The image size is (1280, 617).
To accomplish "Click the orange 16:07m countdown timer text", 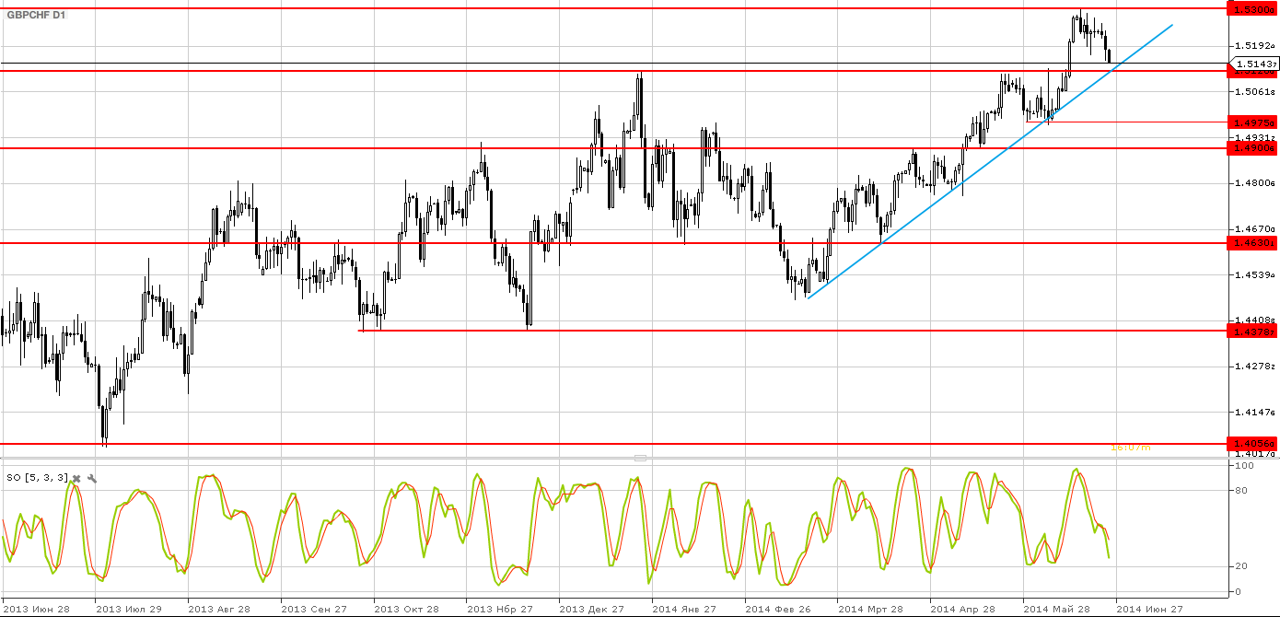I will point(1130,448).
